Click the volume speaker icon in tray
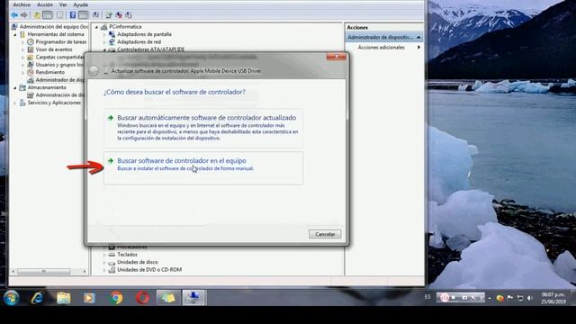576x324 pixels. click(x=530, y=298)
